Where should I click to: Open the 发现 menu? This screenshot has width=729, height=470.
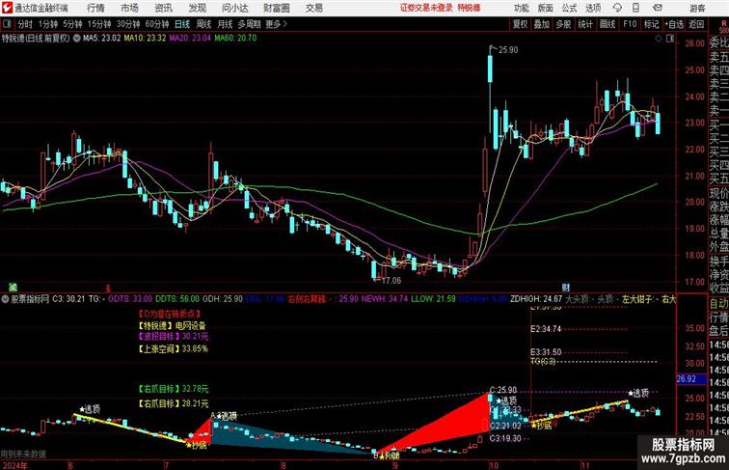[x=197, y=8]
